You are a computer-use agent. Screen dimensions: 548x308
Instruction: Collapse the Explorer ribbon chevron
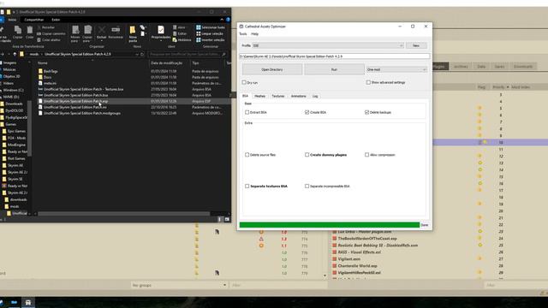click(x=222, y=20)
